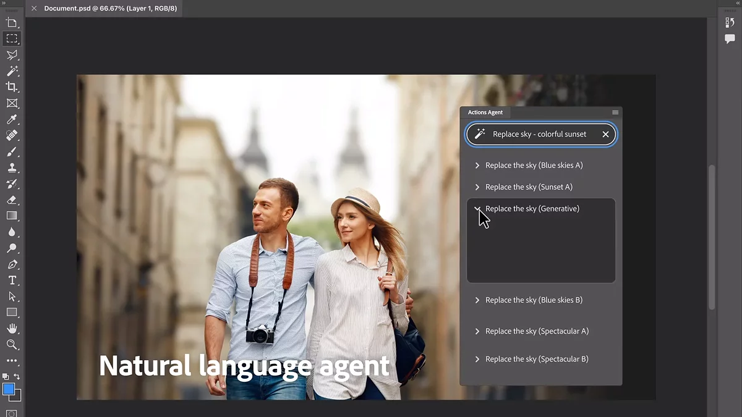742x417 pixels.
Task: Expand Replace the sky (Blue skies A)
Action: click(477, 166)
